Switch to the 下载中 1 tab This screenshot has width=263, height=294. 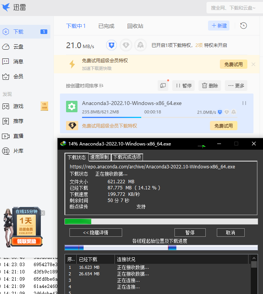point(76,26)
